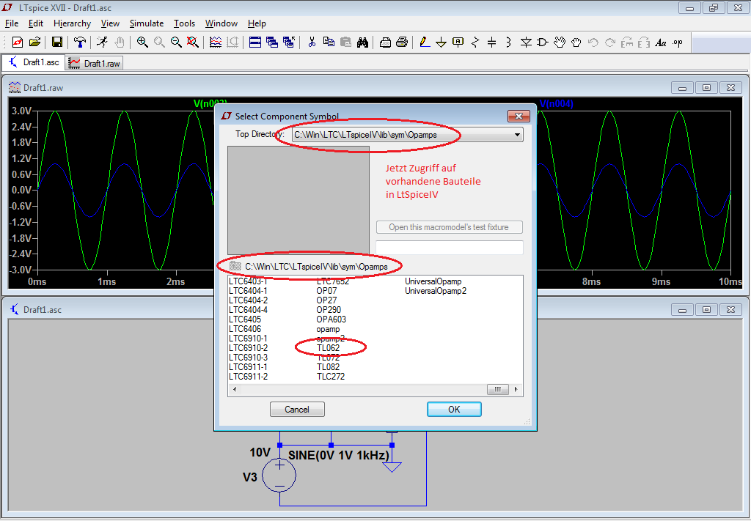751x521 pixels.
Task: Click the Print printer icon
Action: click(402, 43)
